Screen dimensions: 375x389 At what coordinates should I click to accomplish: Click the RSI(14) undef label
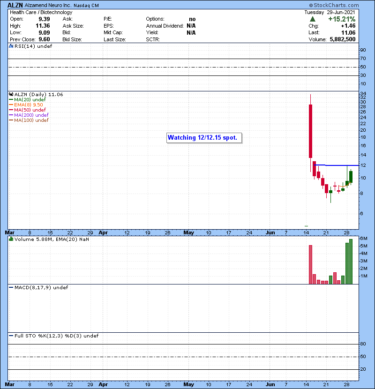[x=33, y=46]
